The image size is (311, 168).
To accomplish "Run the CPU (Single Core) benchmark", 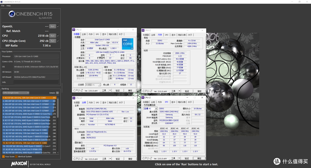I will point(53,41).
